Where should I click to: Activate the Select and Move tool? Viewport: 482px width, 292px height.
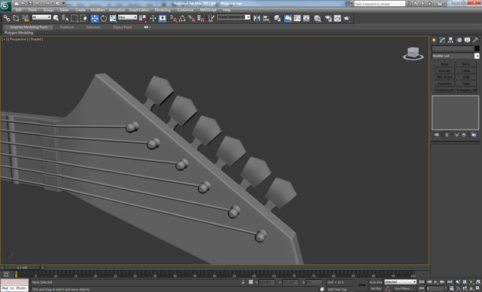(95, 18)
